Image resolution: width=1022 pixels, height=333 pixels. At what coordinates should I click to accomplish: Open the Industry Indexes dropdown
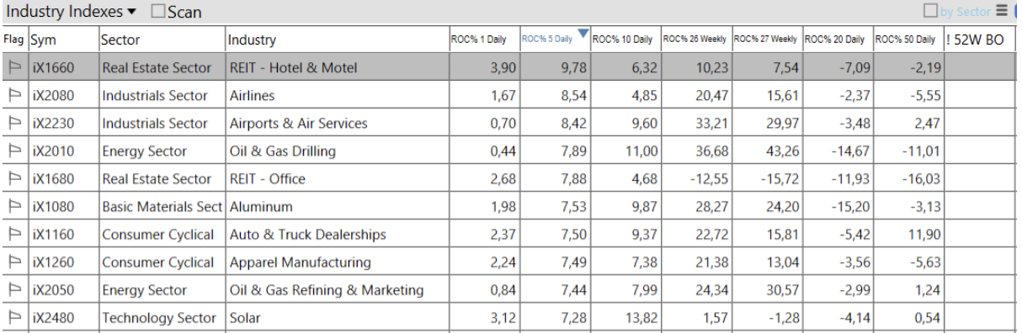click(x=72, y=12)
